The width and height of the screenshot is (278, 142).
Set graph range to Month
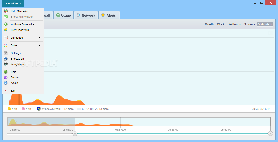[209, 24]
